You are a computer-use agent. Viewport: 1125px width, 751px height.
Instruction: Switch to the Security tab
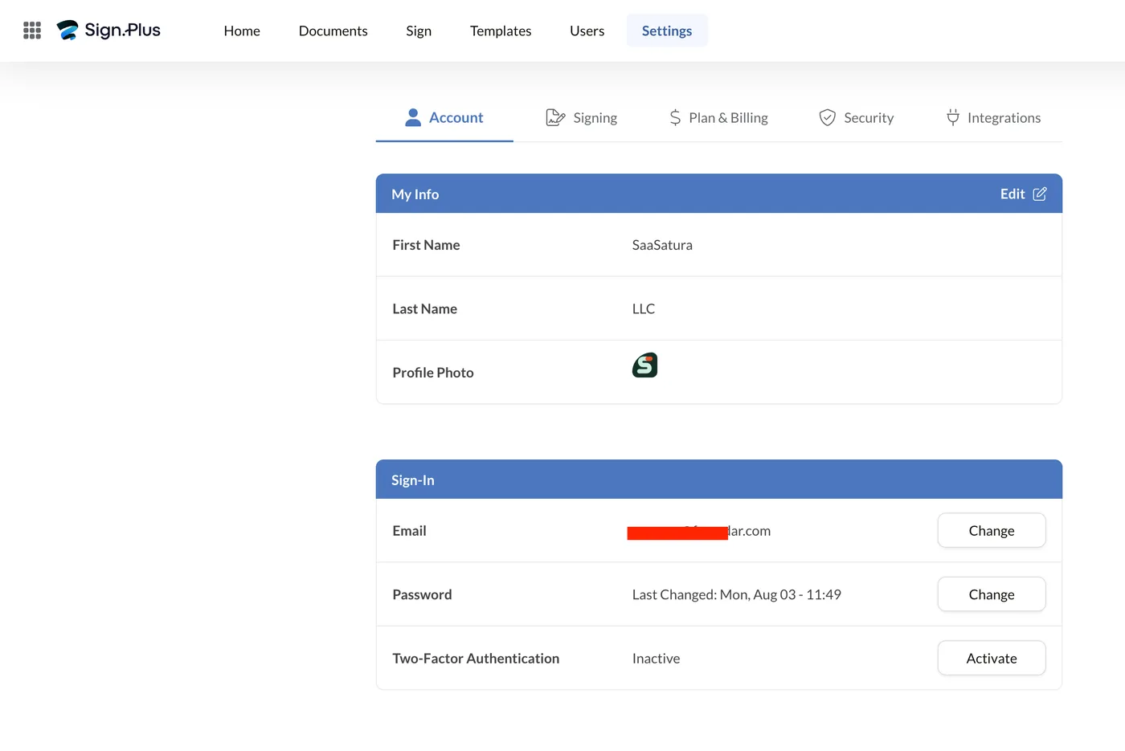pos(856,117)
